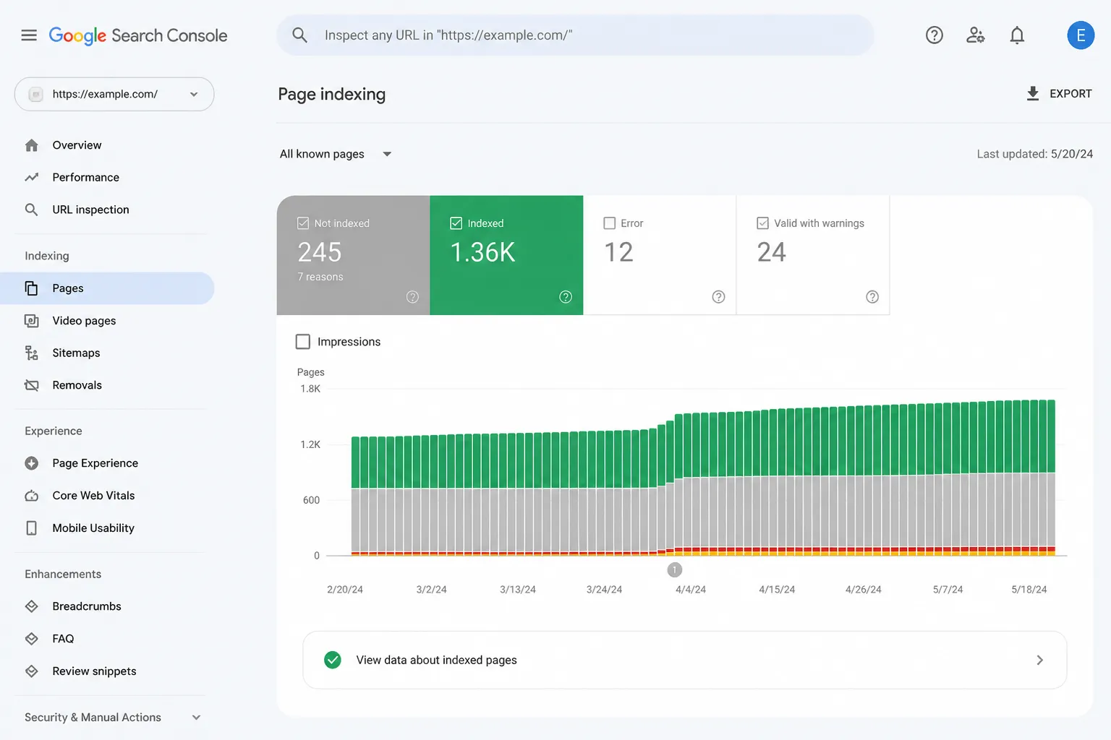Open the View data about indexed pages row

pos(684,660)
